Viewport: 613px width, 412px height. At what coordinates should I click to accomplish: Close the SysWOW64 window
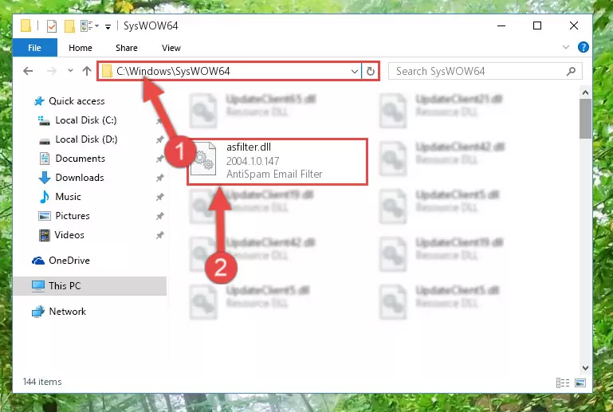click(x=573, y=26)
